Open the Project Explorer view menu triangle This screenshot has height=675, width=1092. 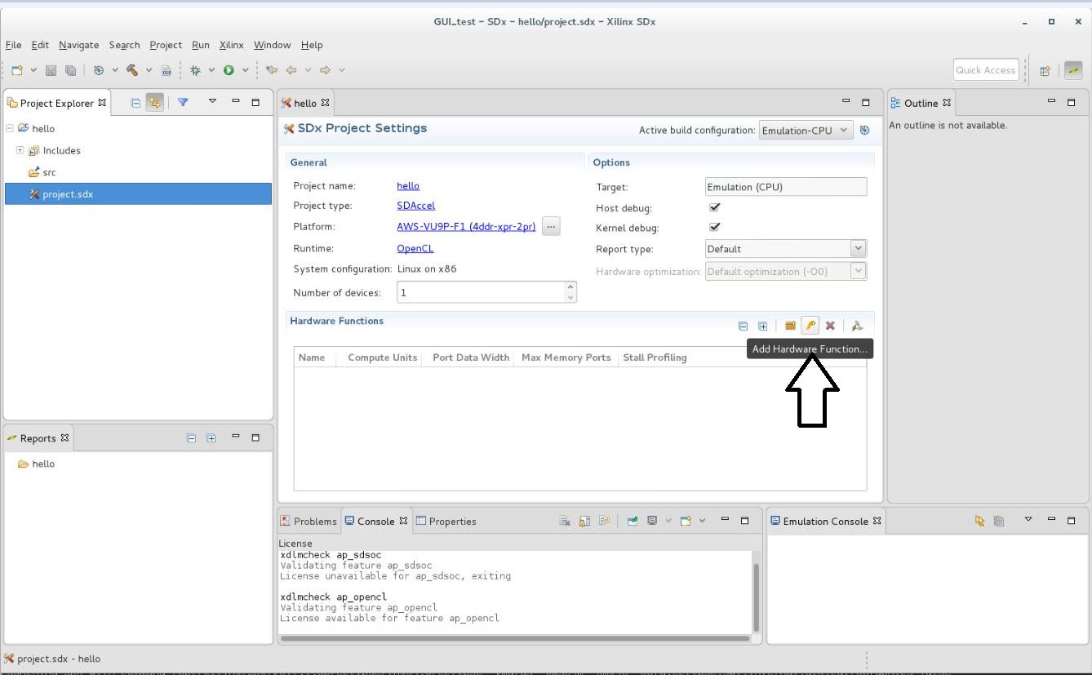(212, 102)
